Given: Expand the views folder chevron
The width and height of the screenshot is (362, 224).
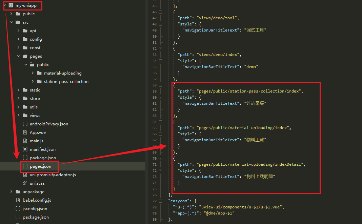Looking at the screenshot, I should [19, 116].
